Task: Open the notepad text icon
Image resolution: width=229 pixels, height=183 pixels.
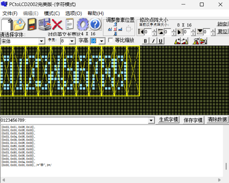Action: pyautogui.click(x=69, y=24)
